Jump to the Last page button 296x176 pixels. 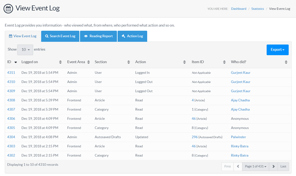tap(283, 166)
